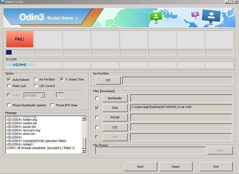Screen dimensions: 239x174
Task: Tick the PHONE file checkbox
Action: (97, 117)
